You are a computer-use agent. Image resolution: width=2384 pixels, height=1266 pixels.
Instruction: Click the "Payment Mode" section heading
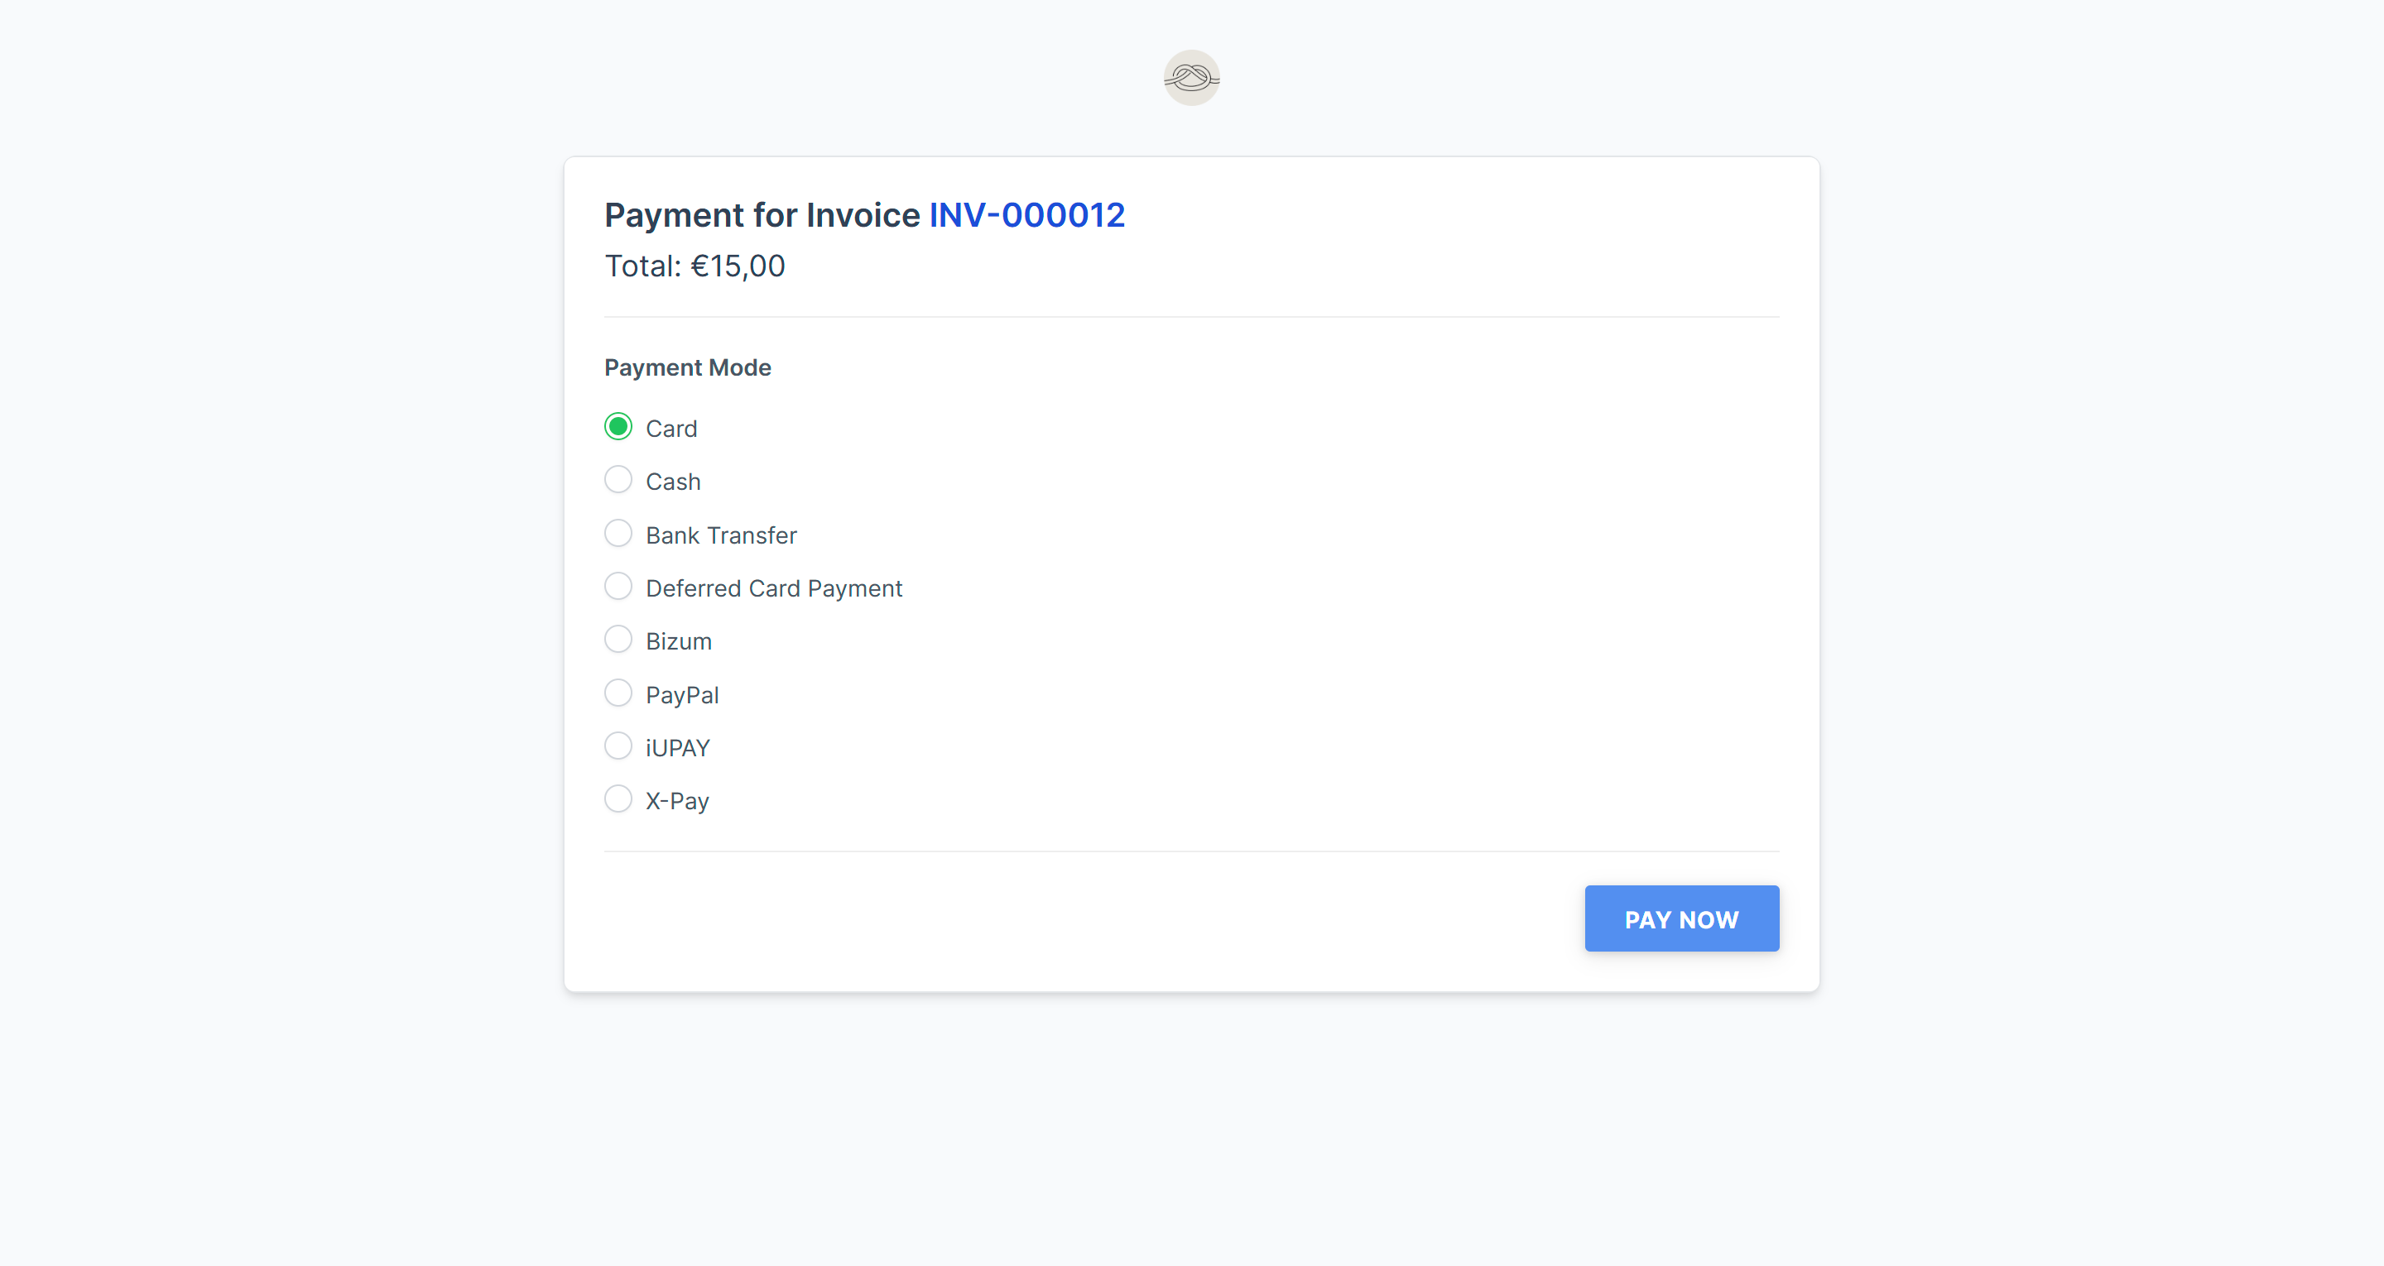(688, 367)
